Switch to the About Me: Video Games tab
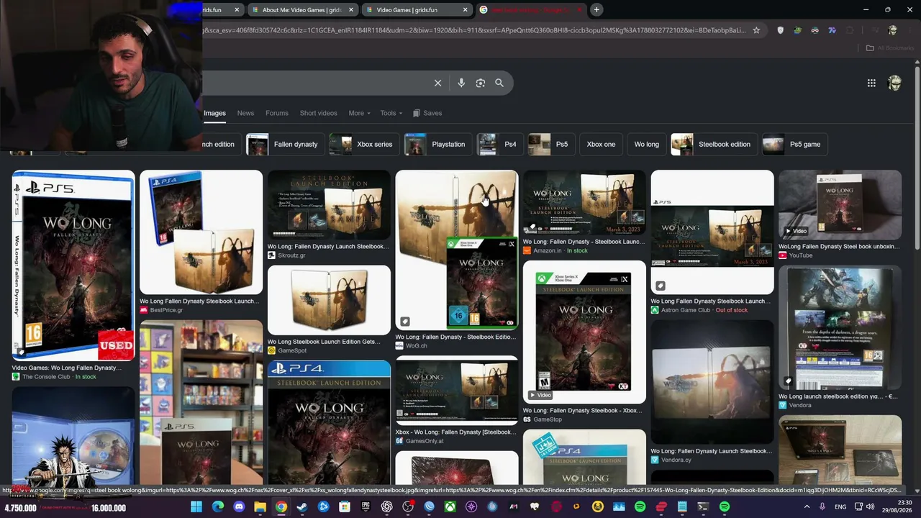 tap(301, 9)
